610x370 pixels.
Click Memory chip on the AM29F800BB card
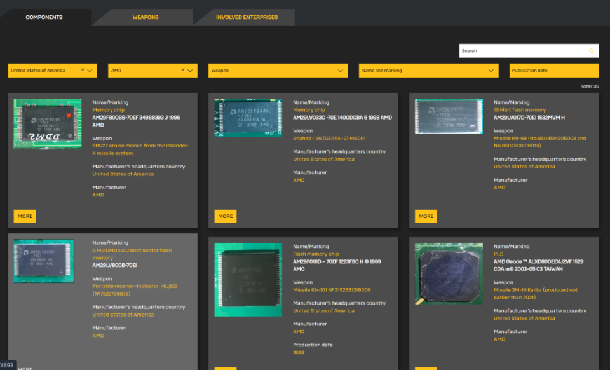pos(108,110)
